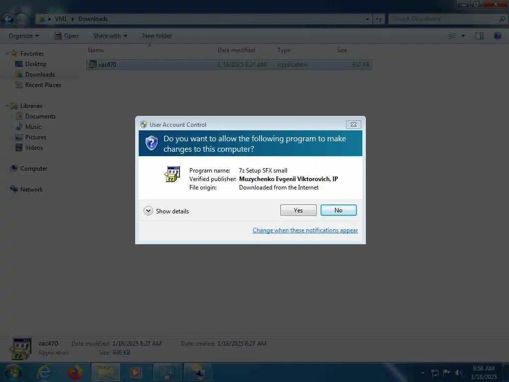Select Downloads in navigation pane
509x382 pixels.
click(40, 75)
